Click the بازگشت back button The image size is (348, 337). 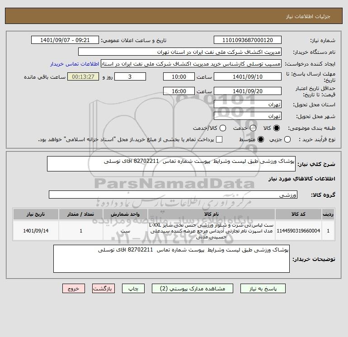coord(103,288)
